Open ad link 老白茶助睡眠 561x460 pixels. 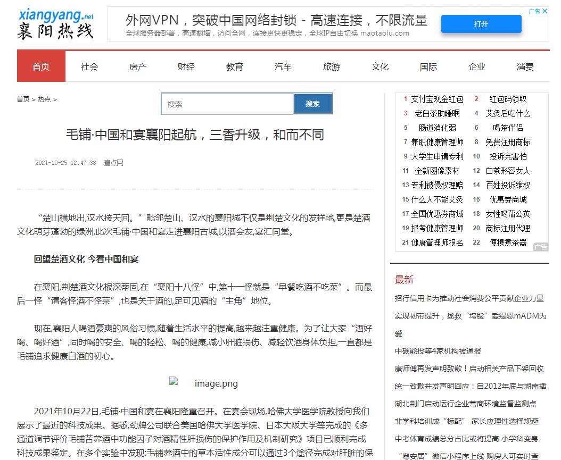pyautogui.click(x=437, y=113)
